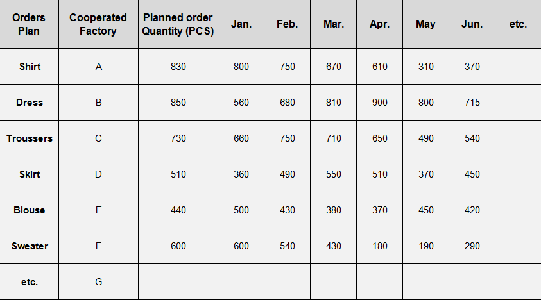
Task: Click the etc. column header
Action: (519, 24)
